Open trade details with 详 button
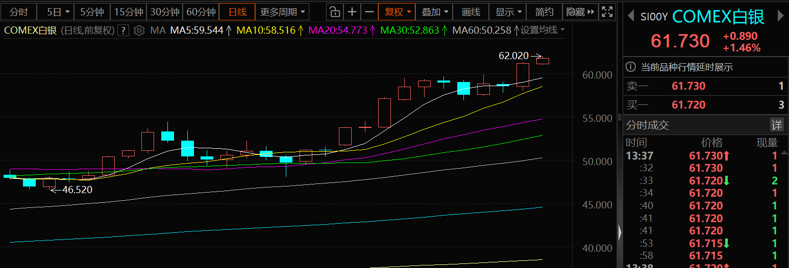 776,125
